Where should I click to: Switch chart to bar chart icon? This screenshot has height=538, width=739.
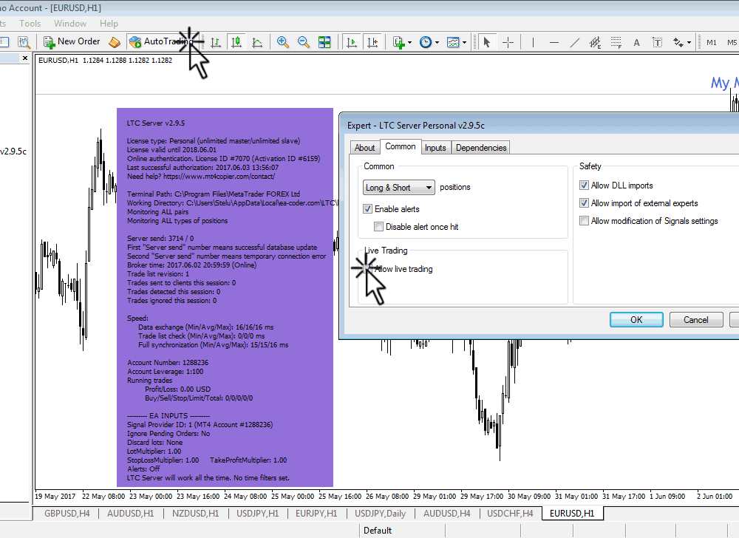[215, 42]
